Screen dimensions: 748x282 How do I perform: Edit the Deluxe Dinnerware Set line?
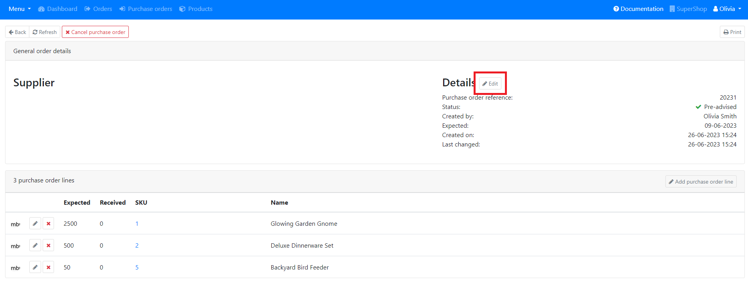[35, 245]
